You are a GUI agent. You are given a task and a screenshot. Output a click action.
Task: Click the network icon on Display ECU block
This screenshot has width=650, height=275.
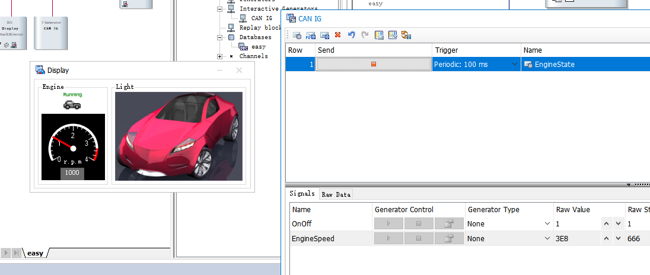click(x=14, y=45)
